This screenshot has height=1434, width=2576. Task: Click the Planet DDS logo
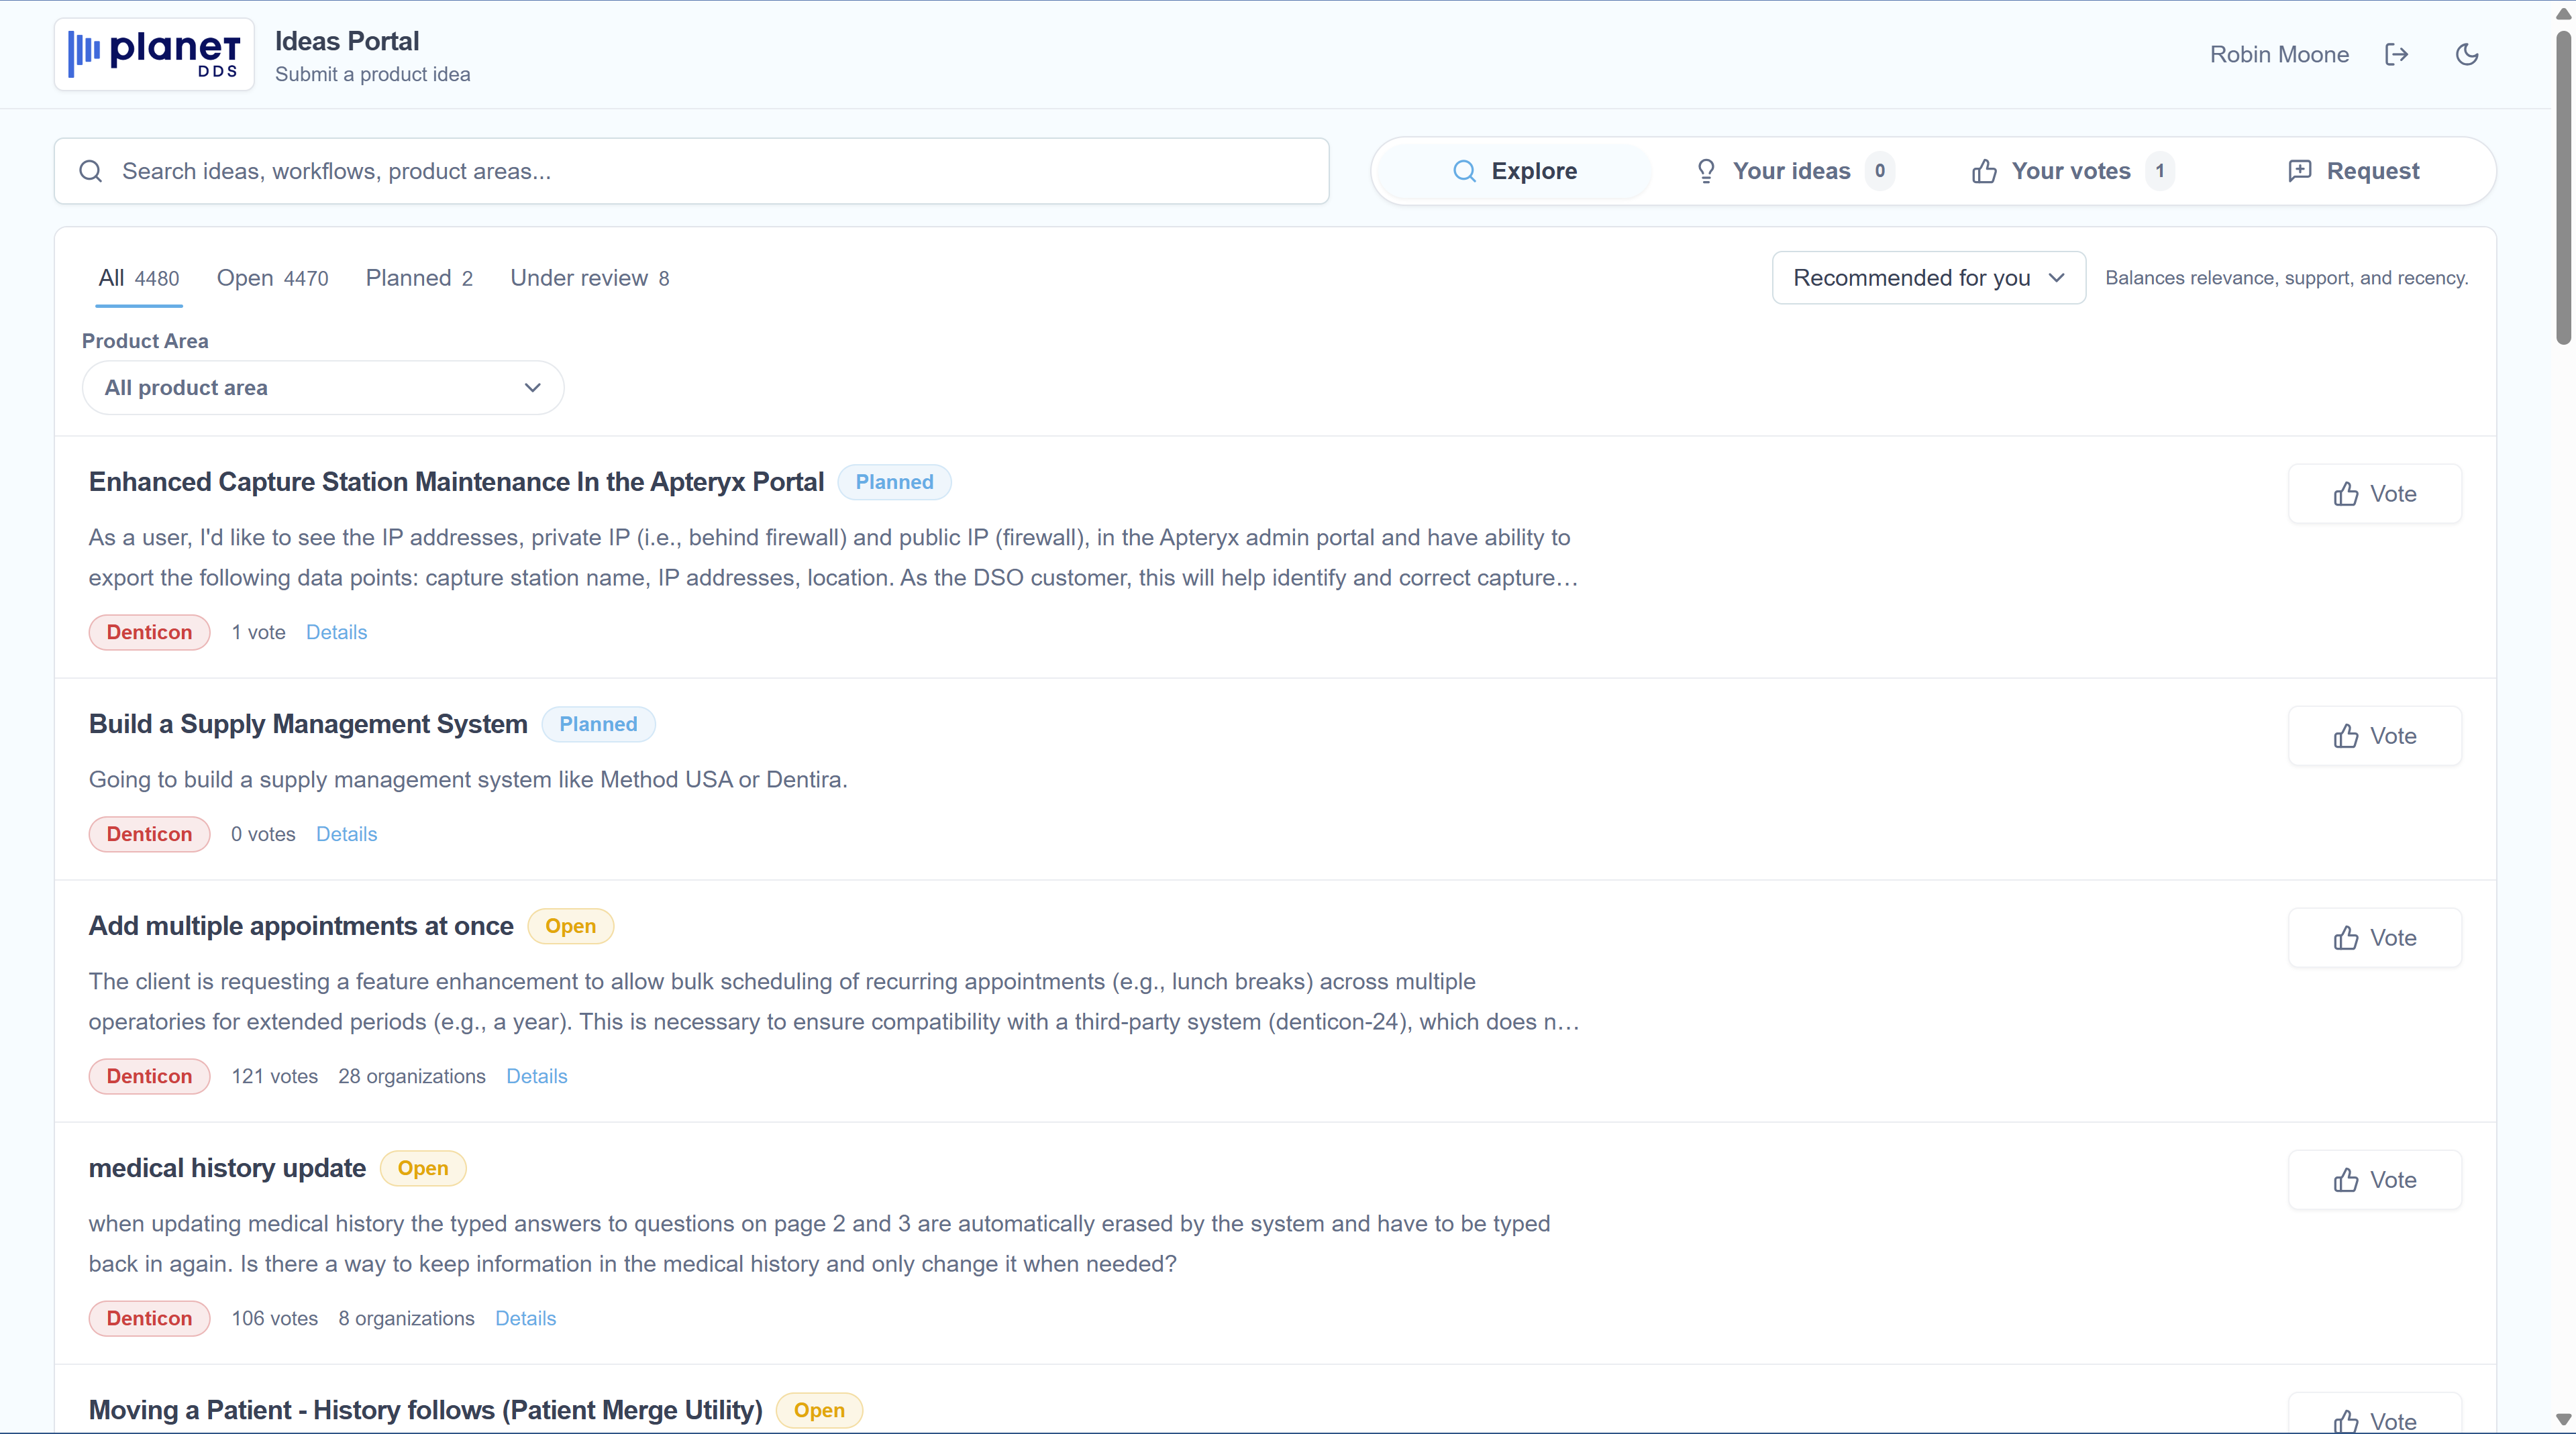pos(154,54)
